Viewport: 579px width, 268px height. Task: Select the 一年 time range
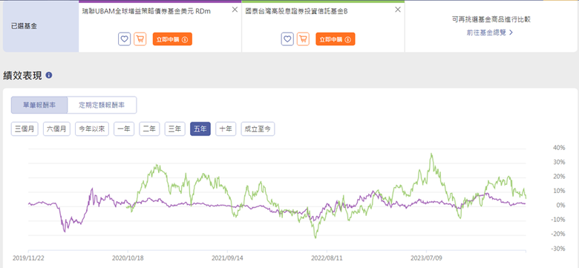click(x=124, y=129)
